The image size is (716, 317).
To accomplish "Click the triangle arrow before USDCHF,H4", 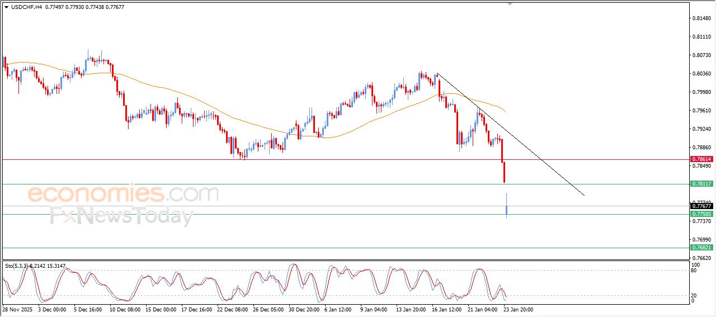I will tap(6, 7).
